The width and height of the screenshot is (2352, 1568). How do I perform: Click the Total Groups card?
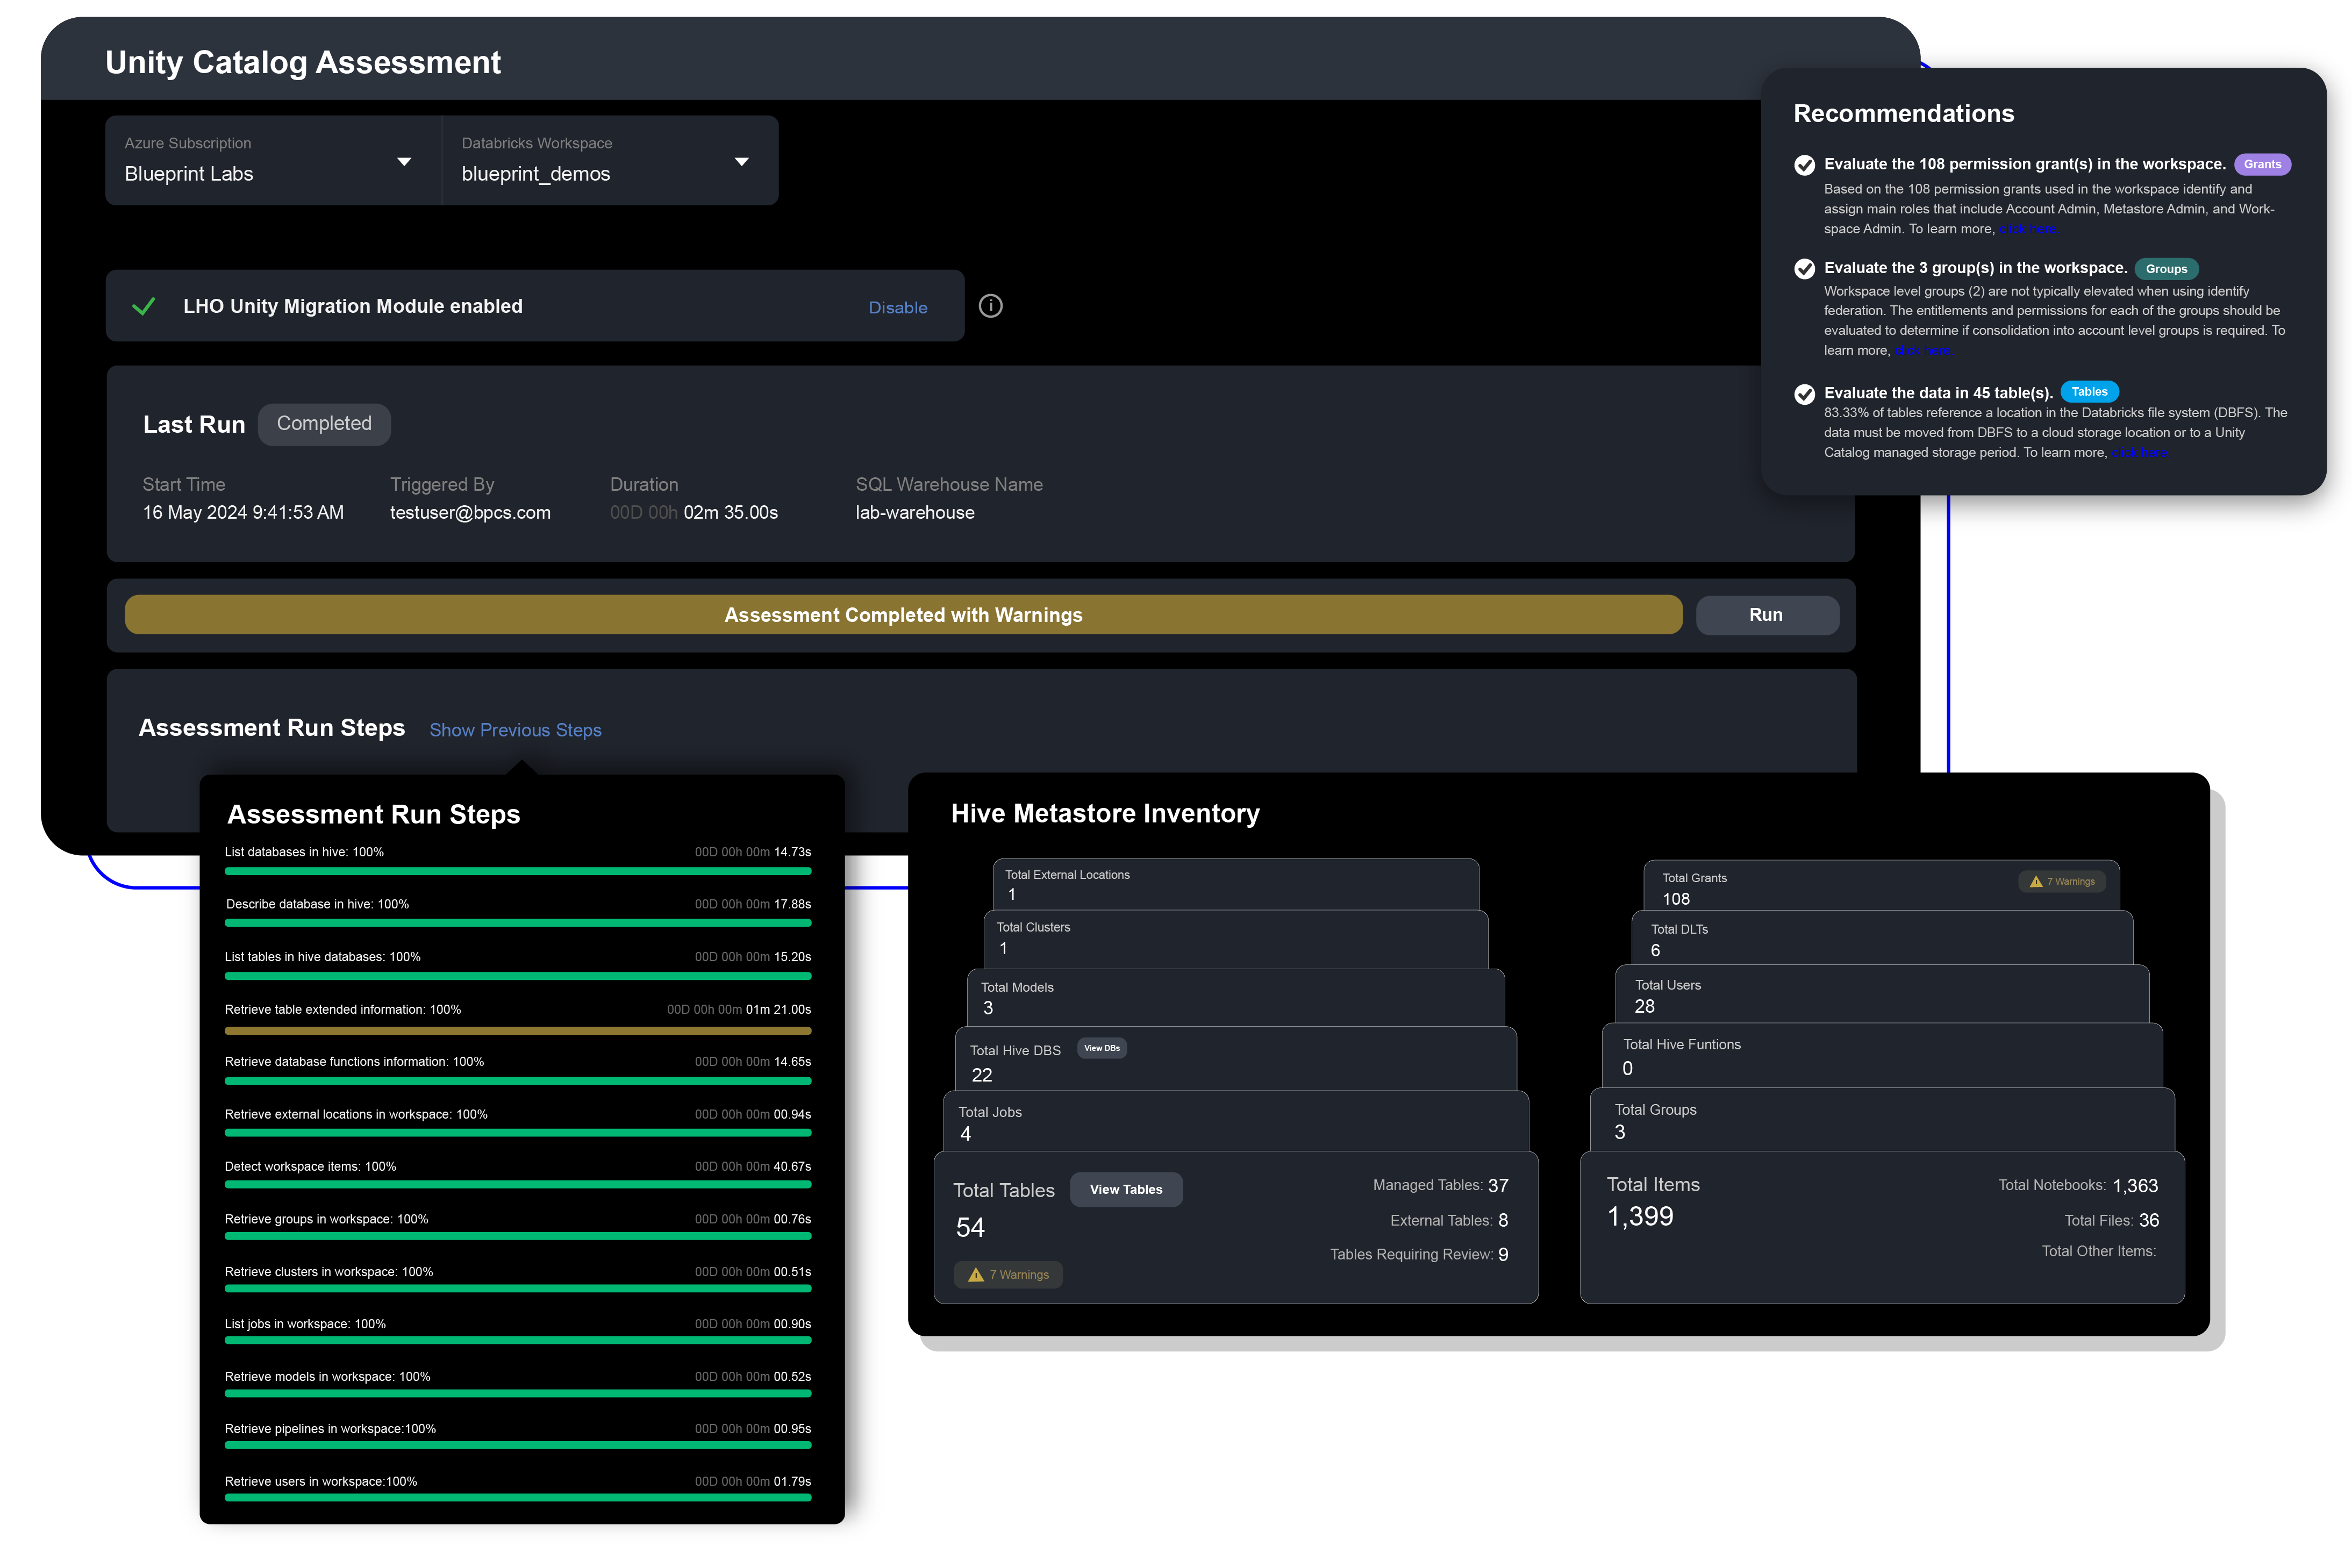[1882, 1120]
